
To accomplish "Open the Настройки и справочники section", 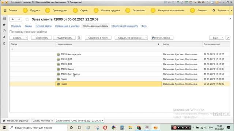I will coord(171,11).
